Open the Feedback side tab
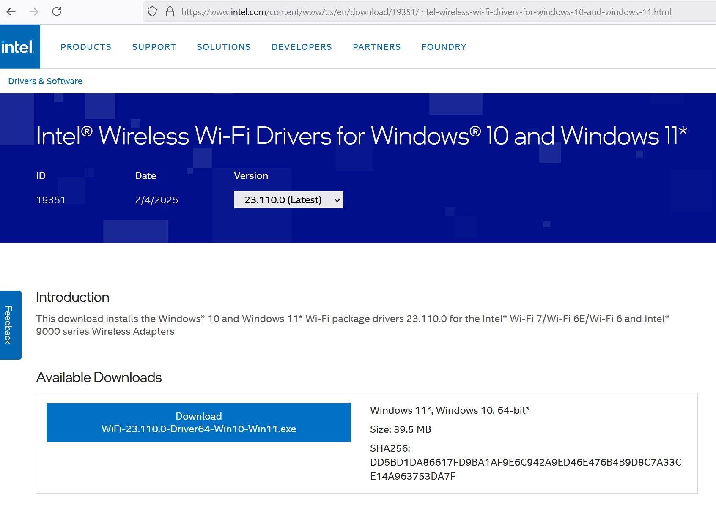The height and width of the screenshot is (505, 716). (x=11, y=325)
